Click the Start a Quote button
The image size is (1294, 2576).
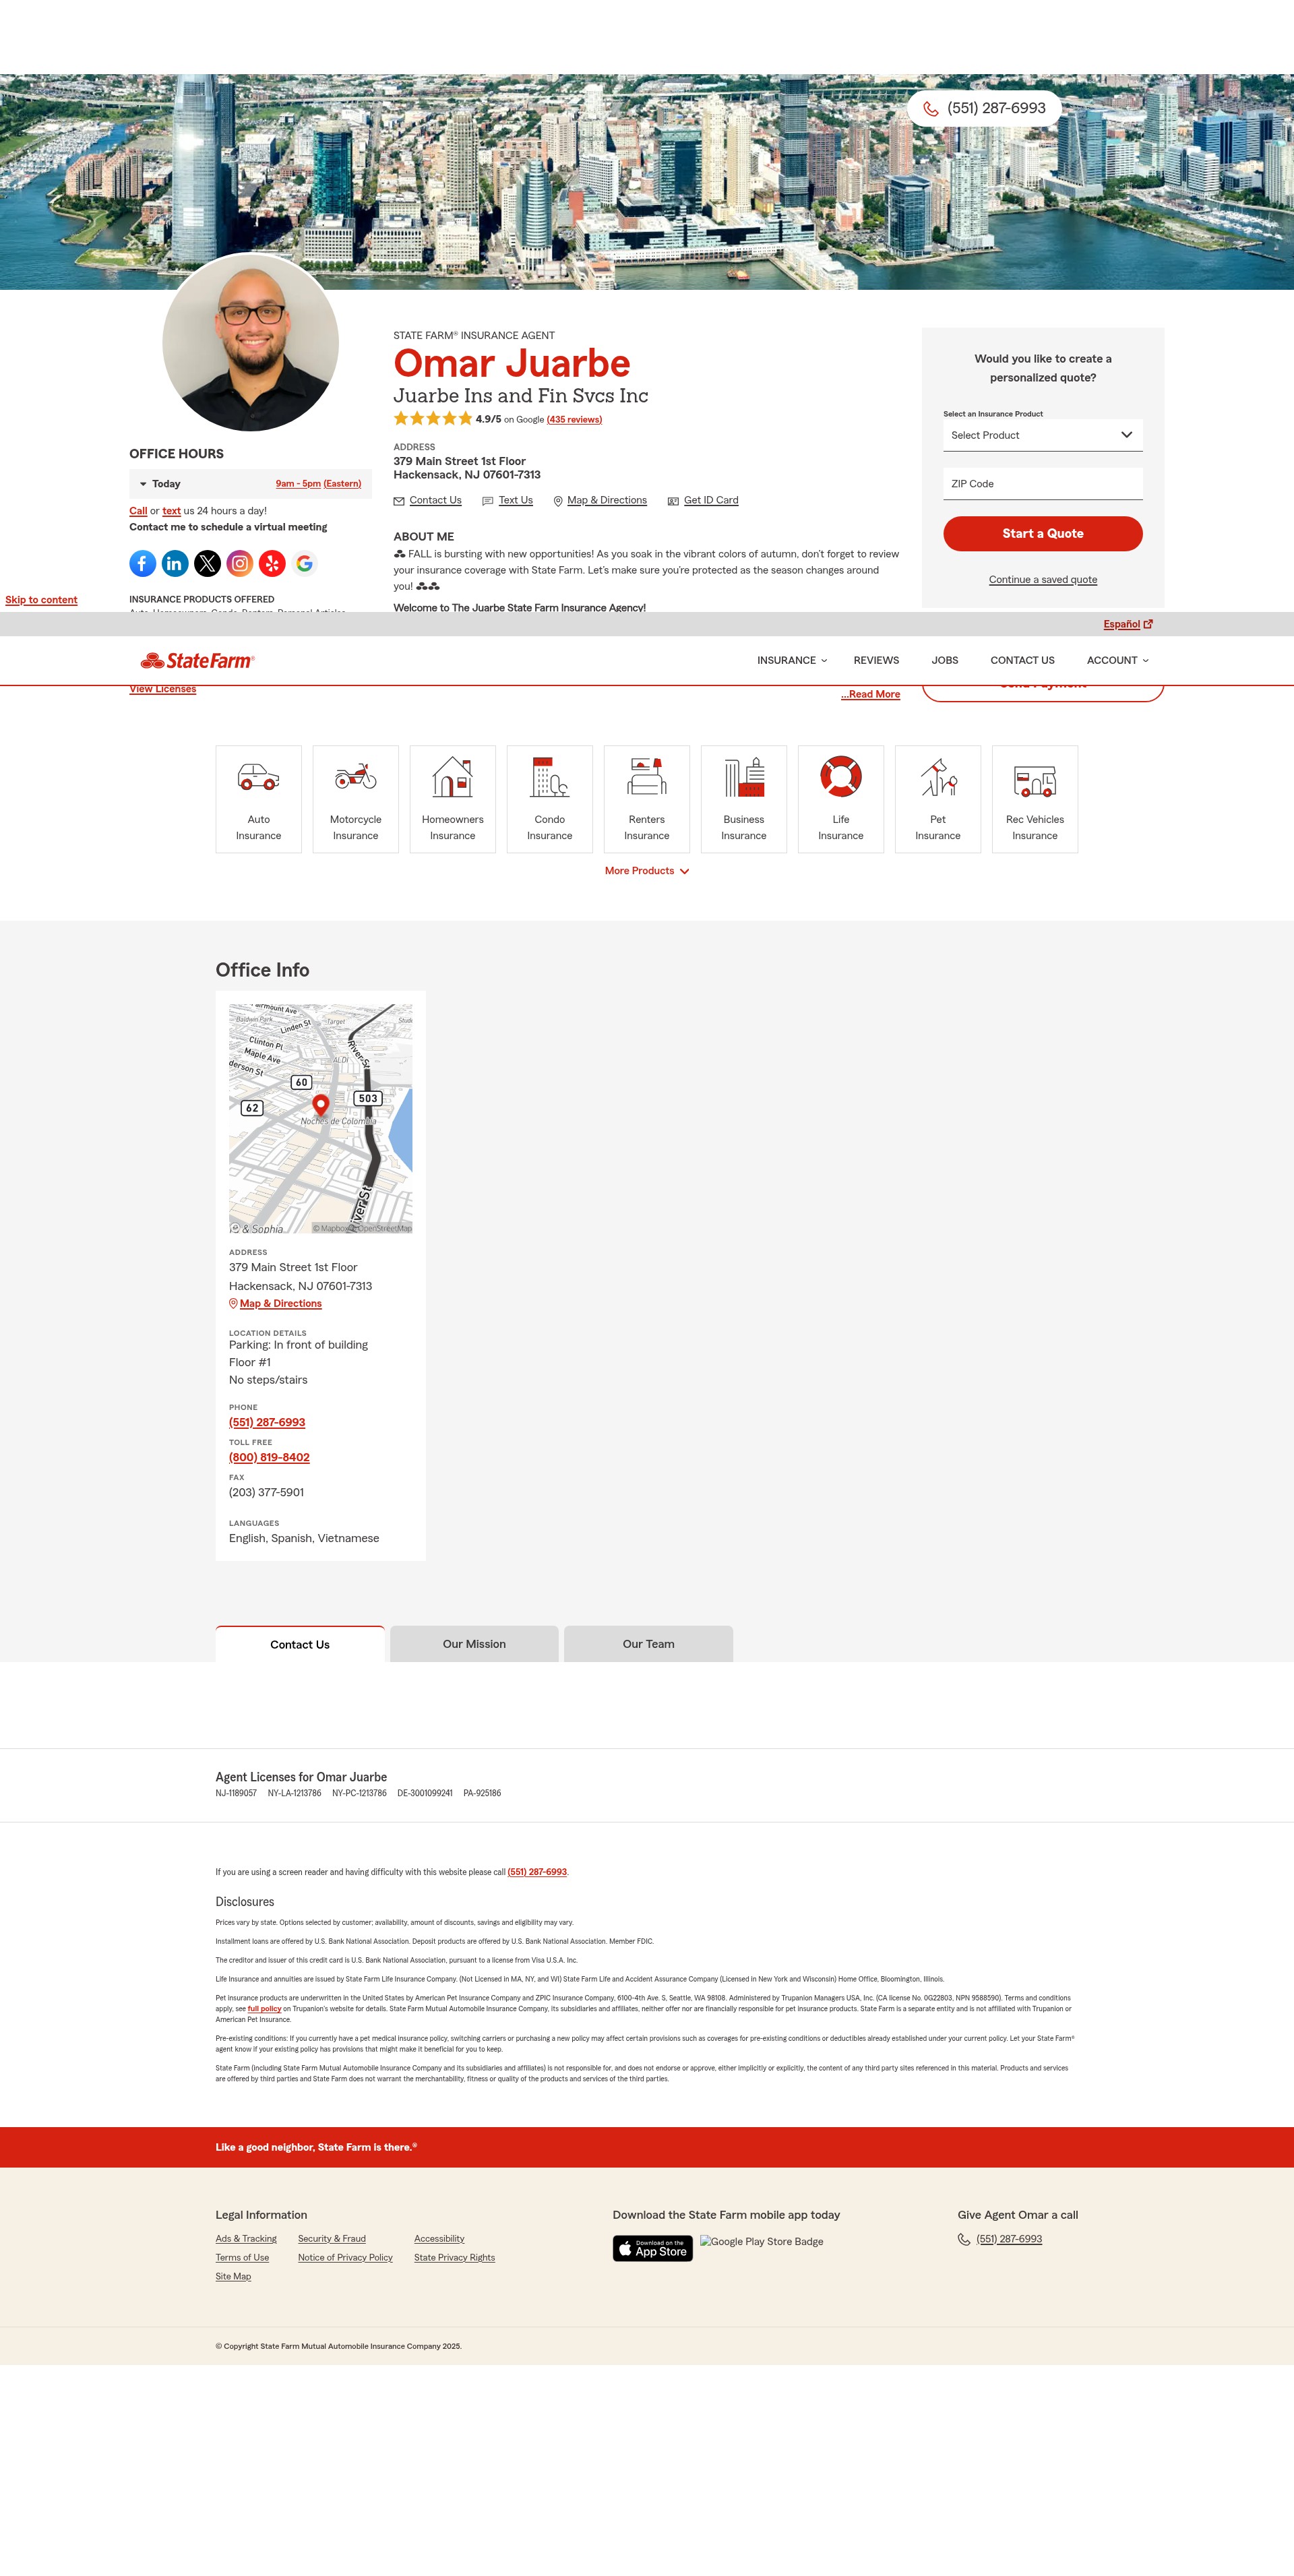(x=1042, y=534)
